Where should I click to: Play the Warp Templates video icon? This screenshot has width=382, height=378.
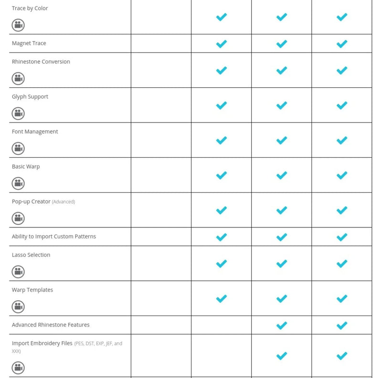point(18,306)
